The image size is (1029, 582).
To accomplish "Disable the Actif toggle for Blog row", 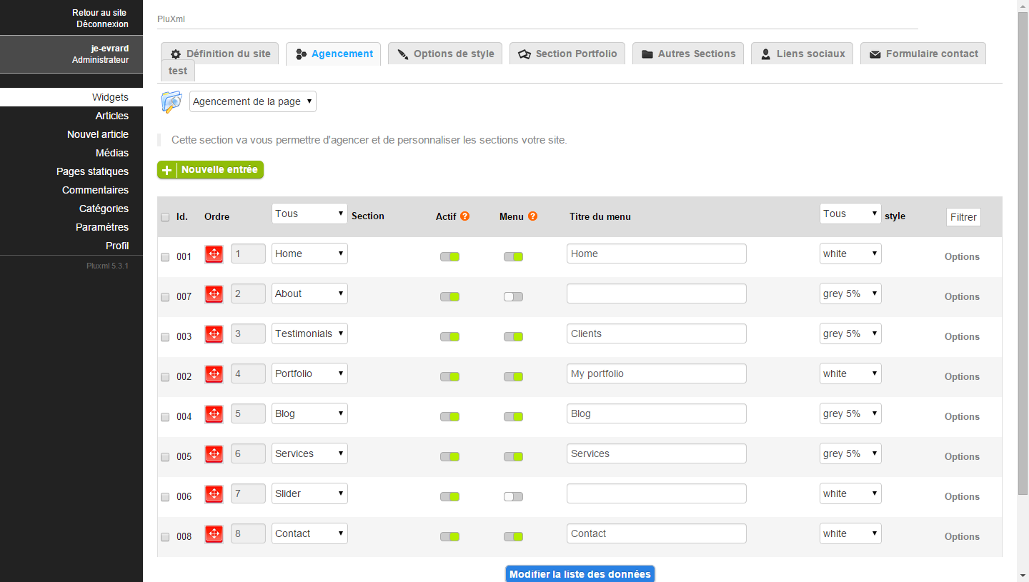I will pyautogui.click(x=449, y=417).
